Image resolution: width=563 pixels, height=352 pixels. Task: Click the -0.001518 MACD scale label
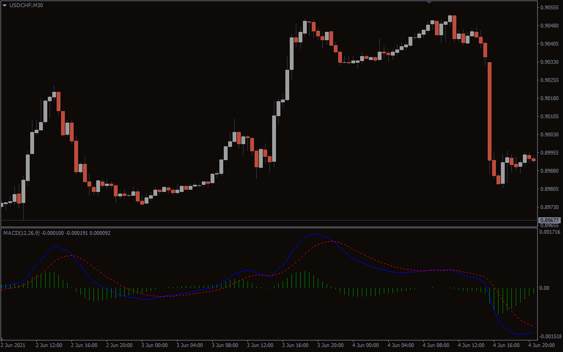pyautogui.click(x=549, y=336)
